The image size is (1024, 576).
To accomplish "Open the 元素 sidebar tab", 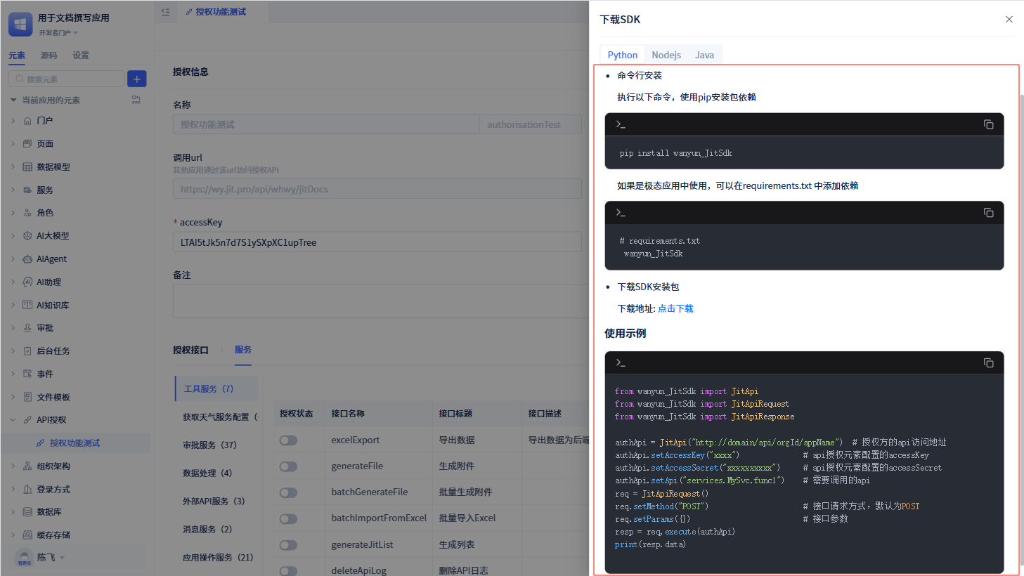I will 17,55.
